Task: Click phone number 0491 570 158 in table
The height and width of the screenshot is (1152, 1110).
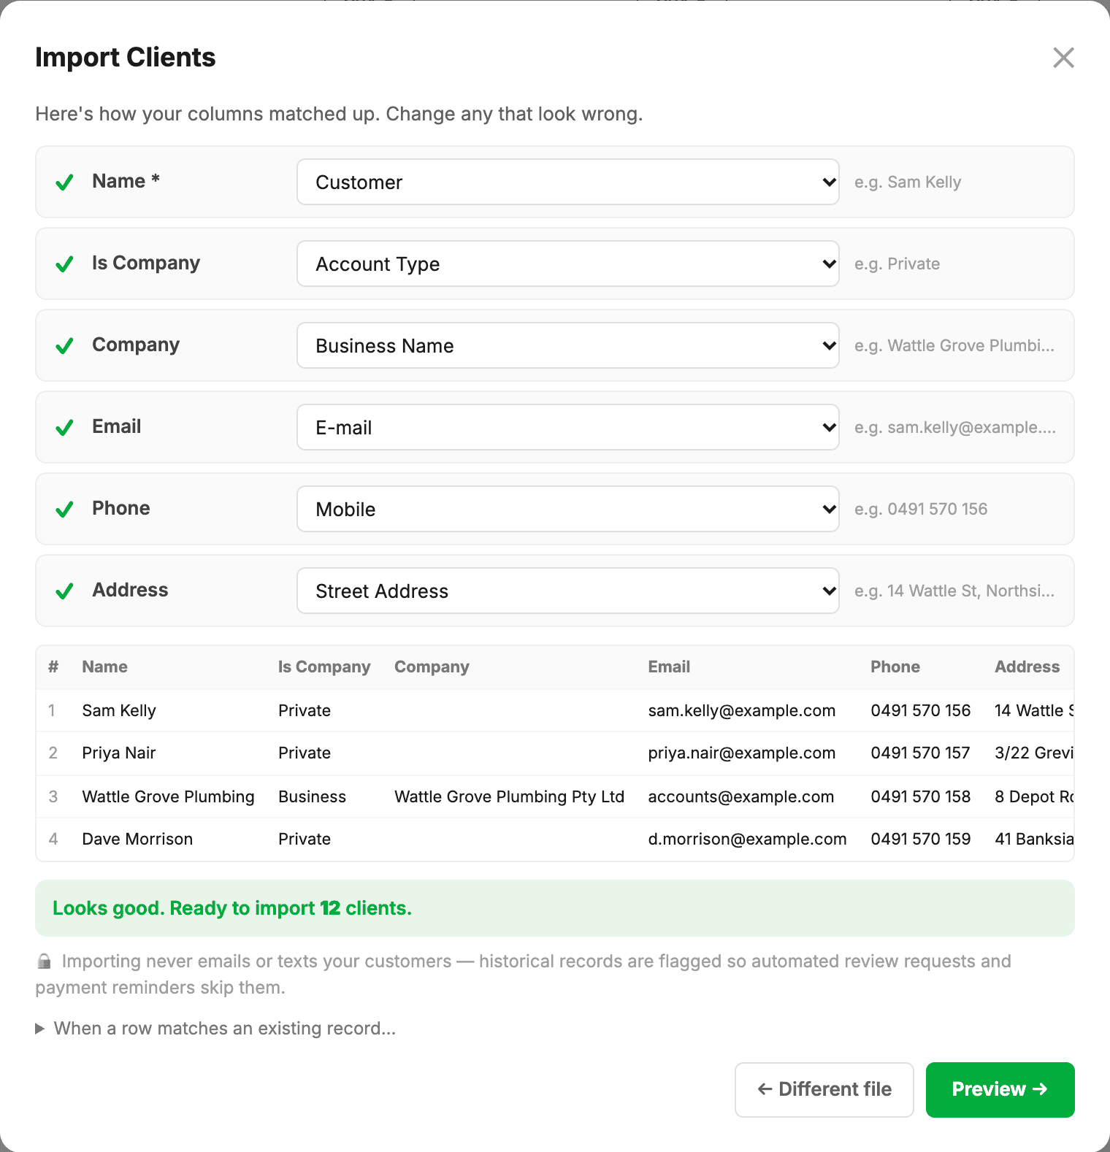Action: click(x=920, y=796)
